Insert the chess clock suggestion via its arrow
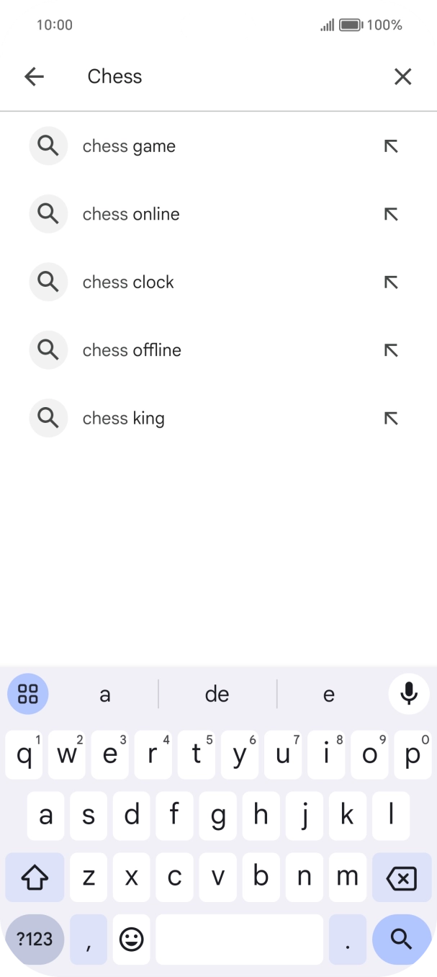The height and width of the screenshot is (977, 437). click(x=390, y=282)
